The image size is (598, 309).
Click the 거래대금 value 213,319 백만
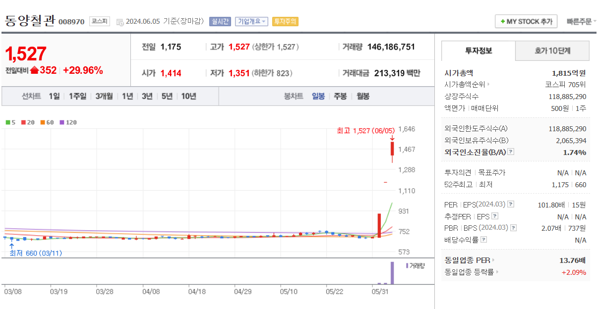397,73
